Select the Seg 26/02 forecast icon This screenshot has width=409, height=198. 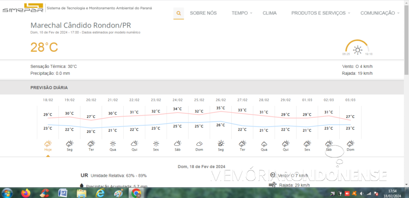coord(221,144)
